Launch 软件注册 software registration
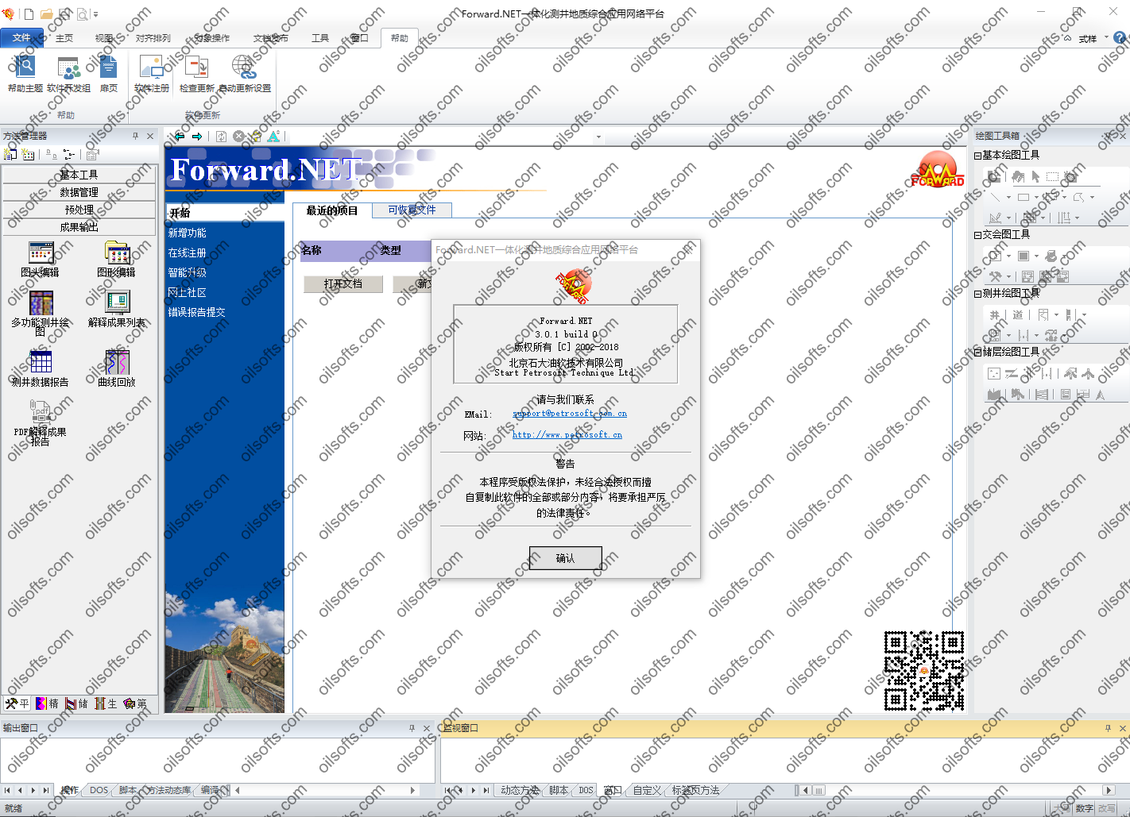 coord(151,74)
